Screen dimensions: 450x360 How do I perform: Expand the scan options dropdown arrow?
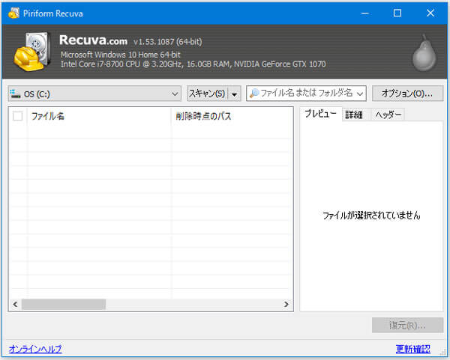coord(234,94)
